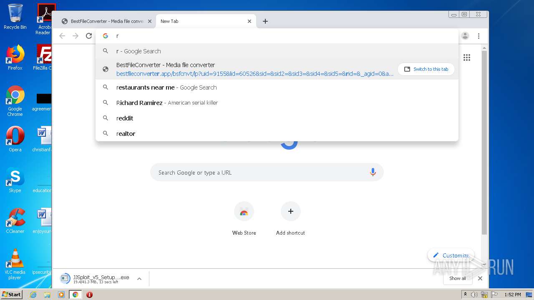Open the Acrobat Reader desktop icon
The width and height of the screenshot is (534, 300).
click(x=44, y=19)
